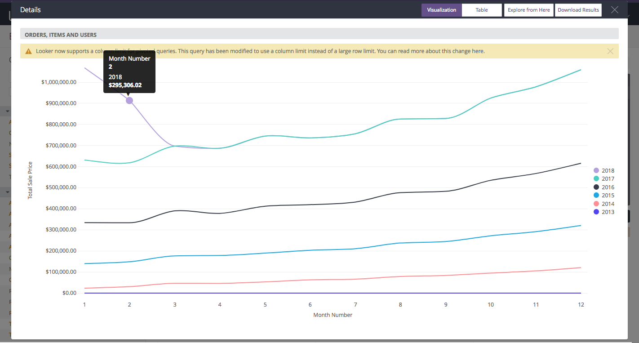Switch to the Table tab

(x=481, y=10)
